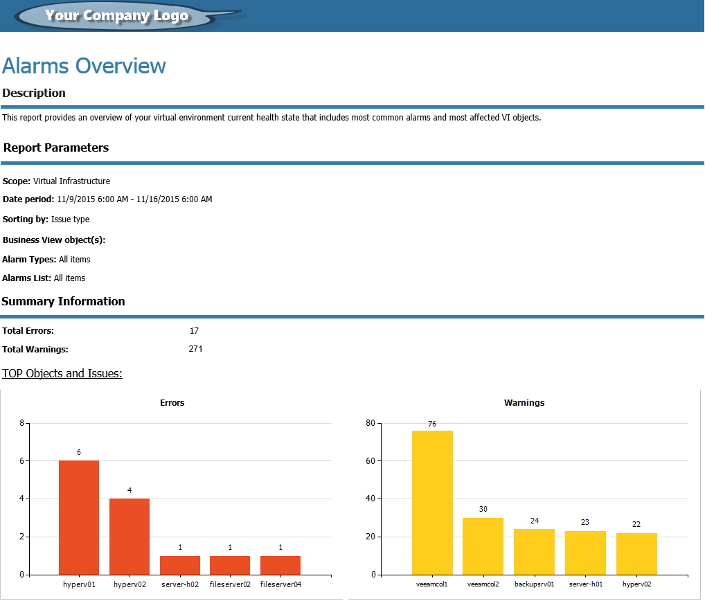
Task: Click the red server-h02 error bar
Action: 180,566
